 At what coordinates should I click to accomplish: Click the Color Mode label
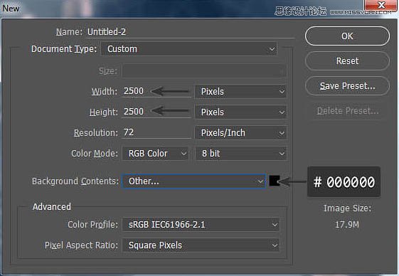pyautogui.click(x=95, y=153)
